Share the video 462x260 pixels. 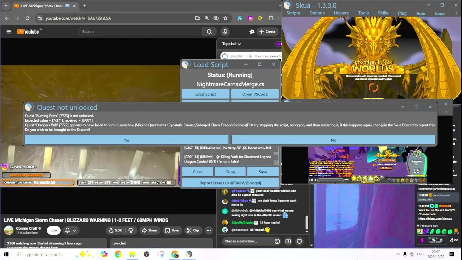[x=149, y=230]
